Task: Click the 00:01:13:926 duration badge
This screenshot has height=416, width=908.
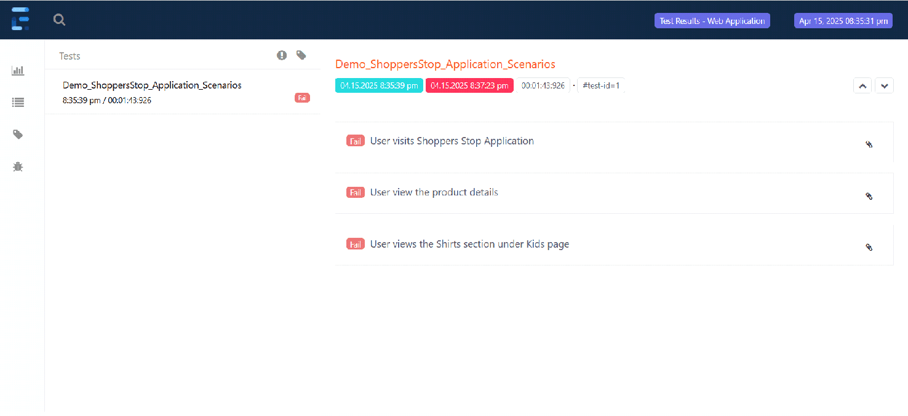Action: 543,85
